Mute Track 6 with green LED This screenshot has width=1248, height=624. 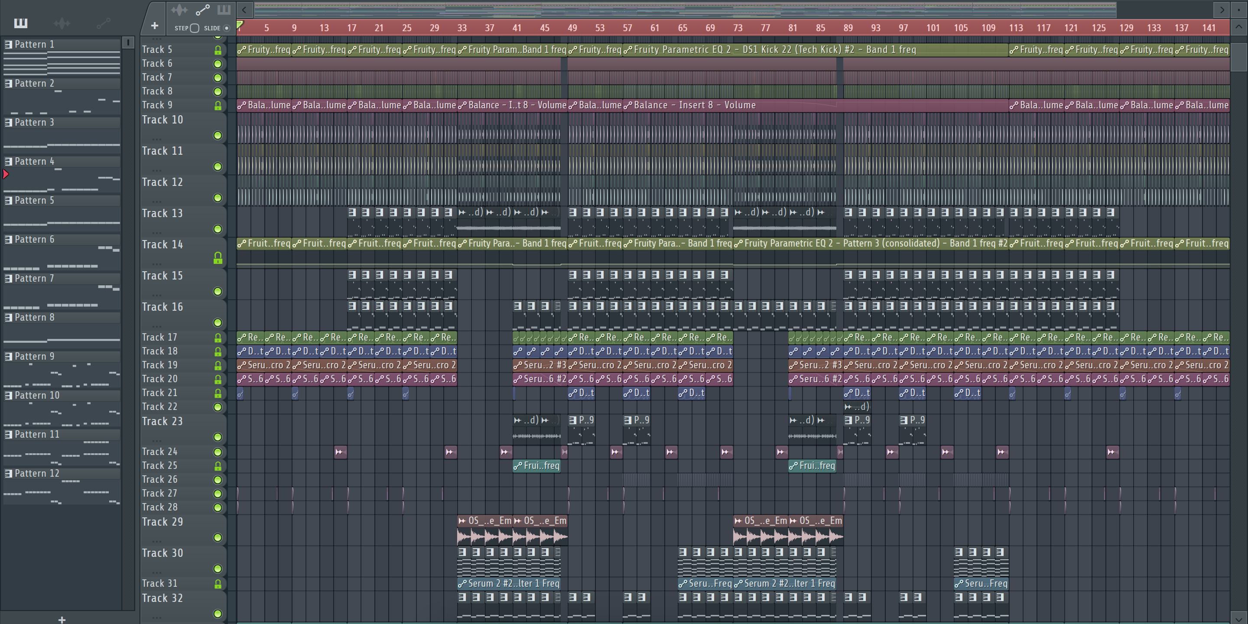click(x=218, y=64)
